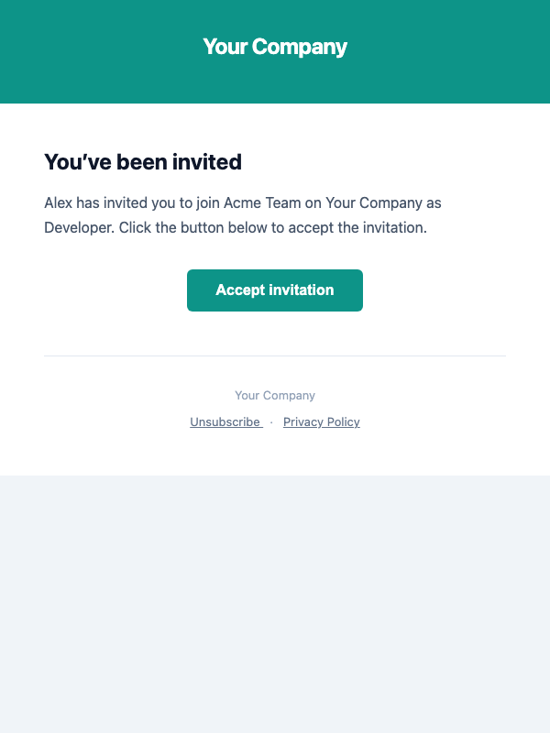The width and height of the screenshot is (550, 733).
Task: Select the invitation paragraph text
Action: click(x=242, y=214)
